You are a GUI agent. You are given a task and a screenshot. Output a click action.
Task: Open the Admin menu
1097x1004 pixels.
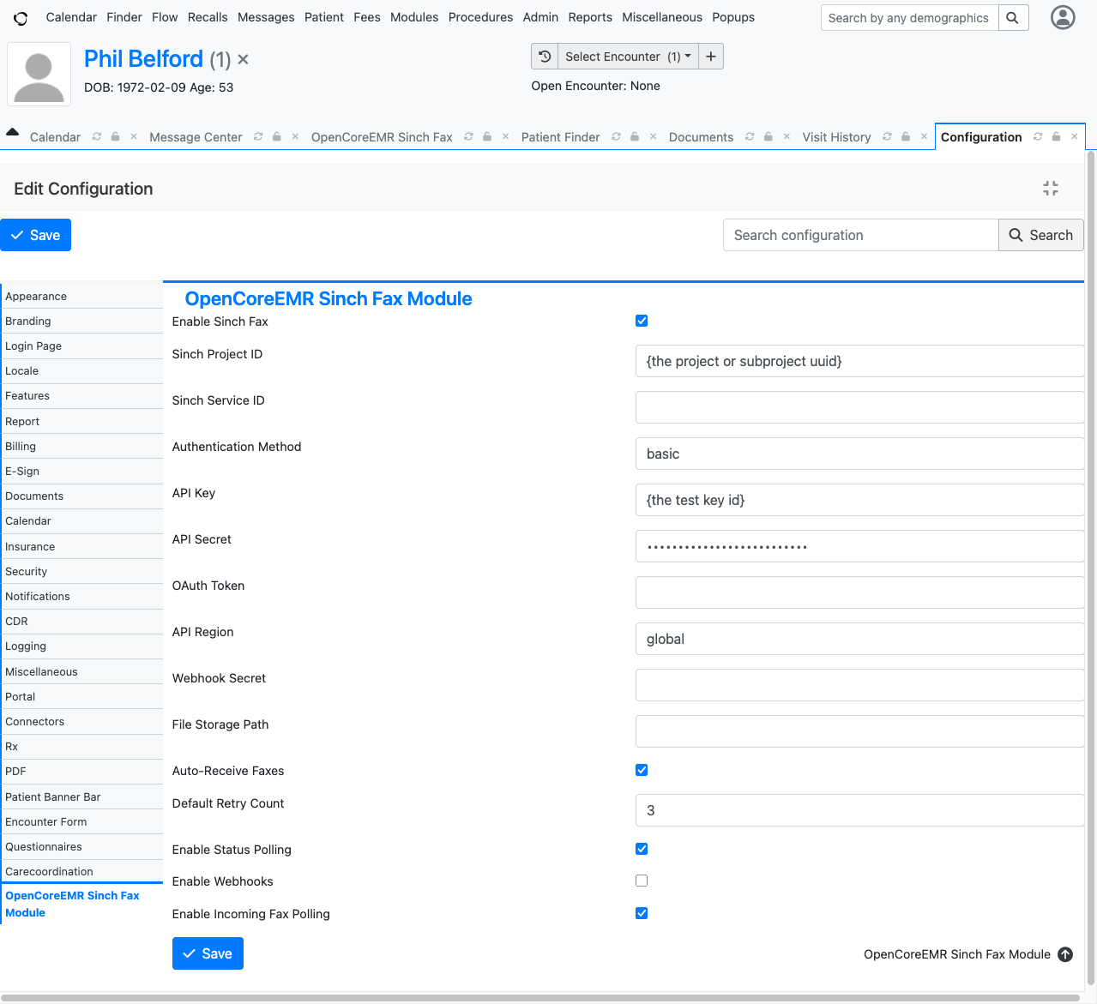(540, 17)
